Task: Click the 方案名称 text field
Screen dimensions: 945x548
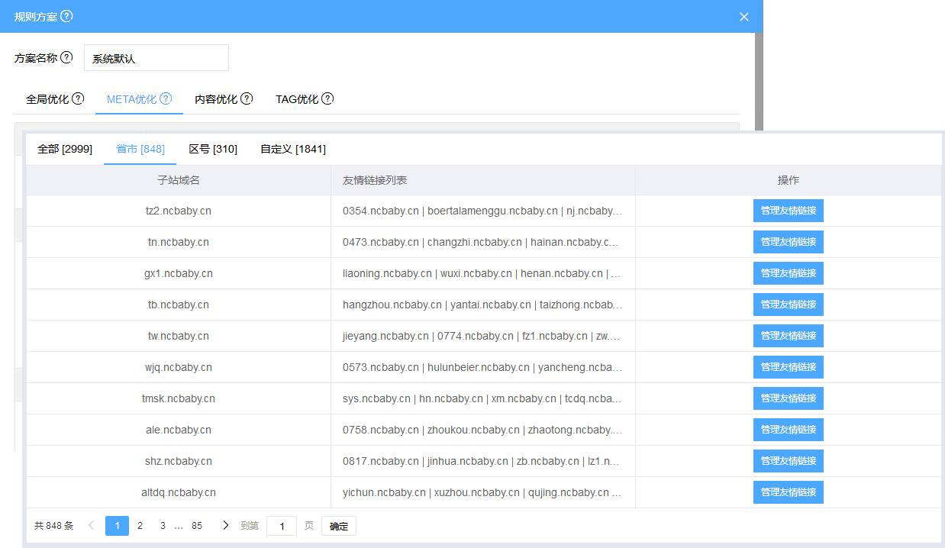Action: point(156,58)
